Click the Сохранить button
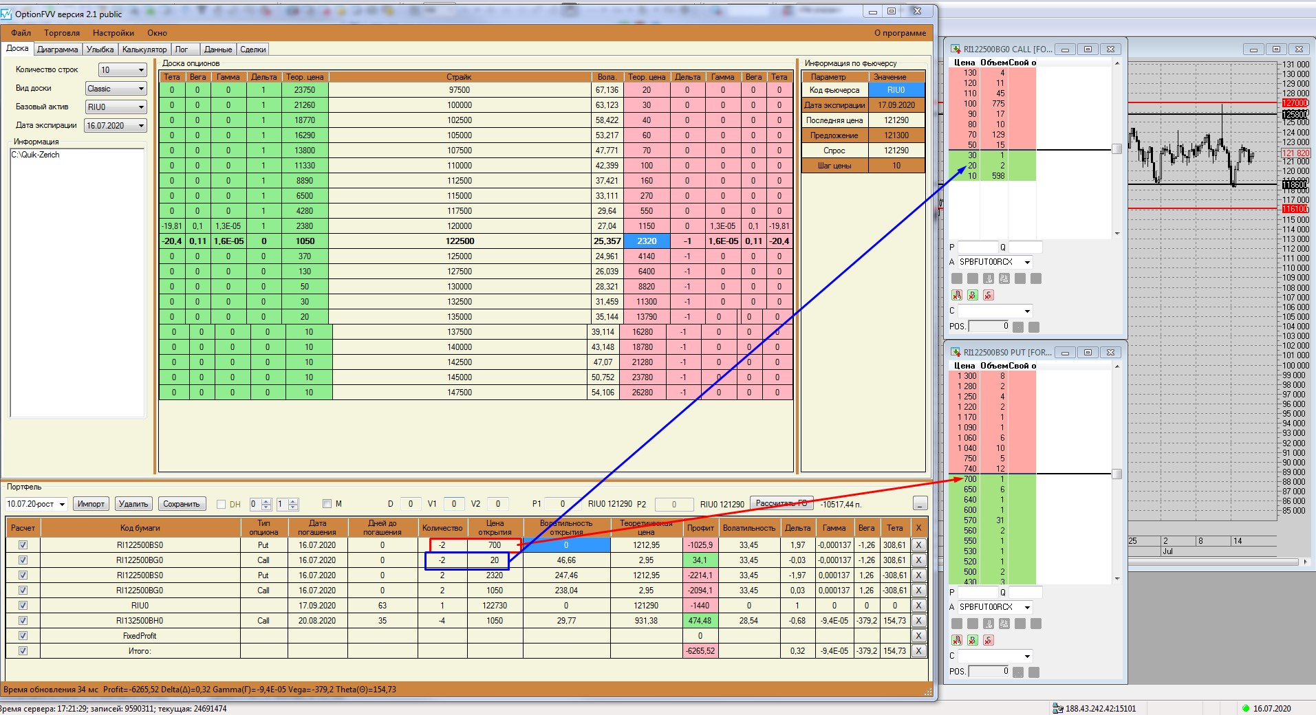Image resolution: width=1316 pixels, height=715 pixels. (182, 504)
